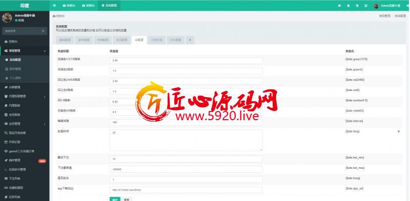Click the search magnifier in sidebar

[x=43, y=31]
